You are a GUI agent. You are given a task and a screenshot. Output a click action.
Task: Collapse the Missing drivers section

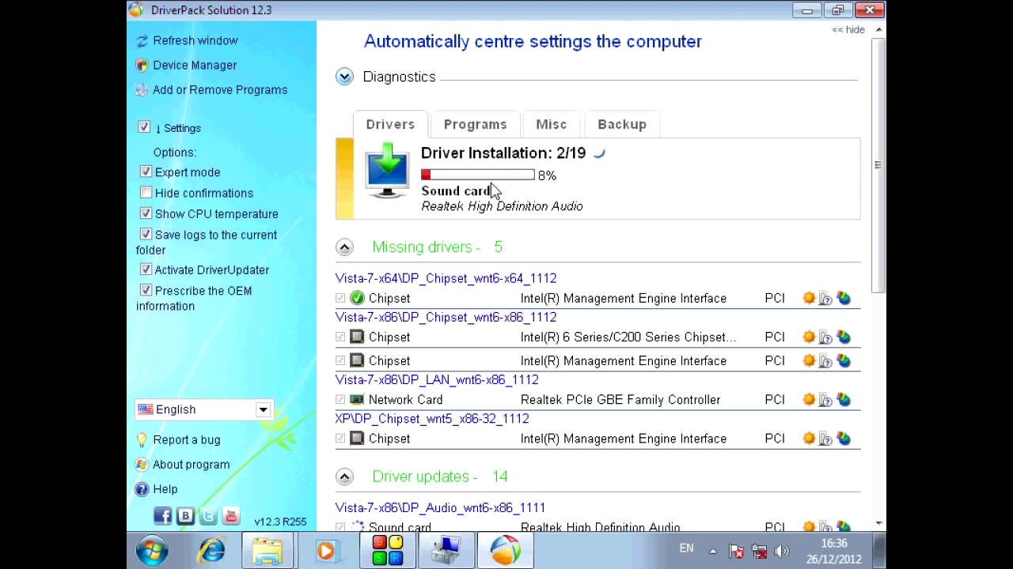pos(344,247)
